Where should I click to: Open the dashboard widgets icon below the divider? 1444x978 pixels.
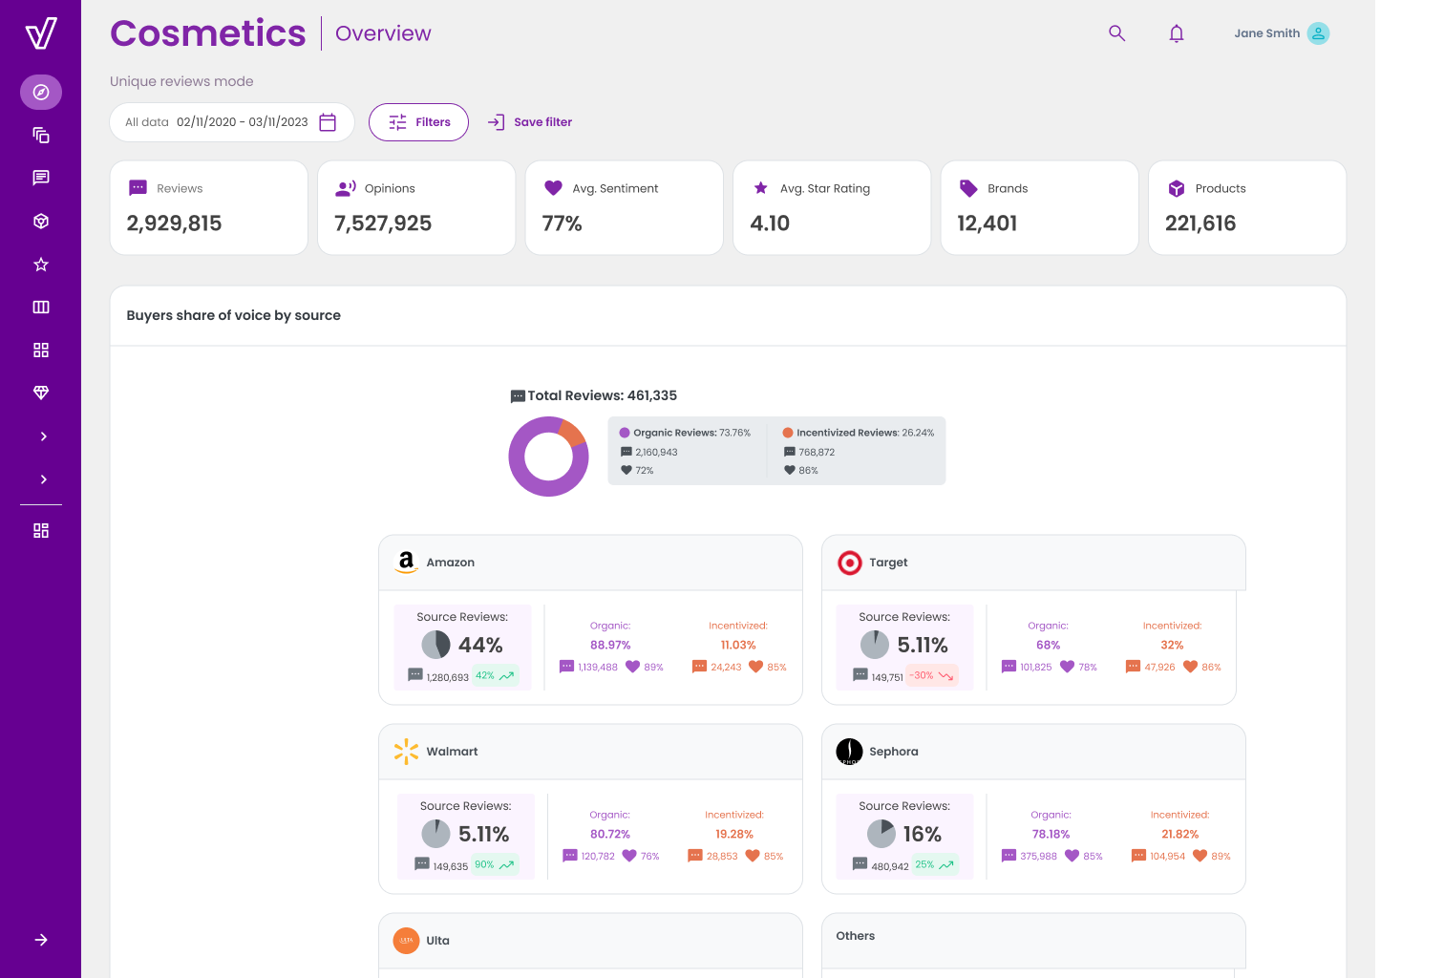point(41,531)
